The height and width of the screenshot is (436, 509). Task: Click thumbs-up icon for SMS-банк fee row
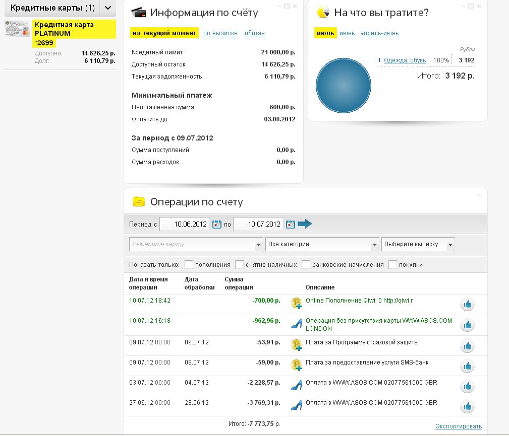click(467, 365)
